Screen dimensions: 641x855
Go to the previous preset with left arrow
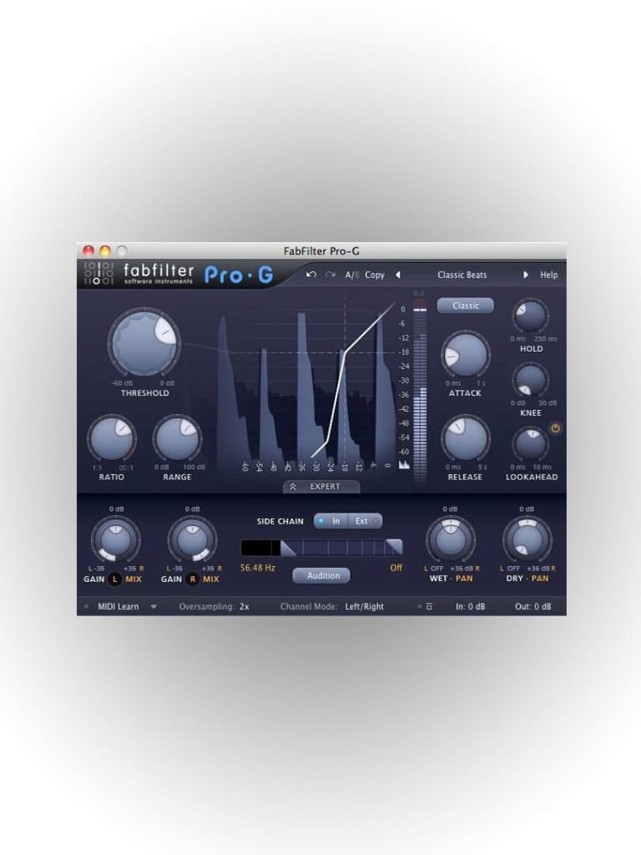pyautogui.click(x=398, y=275)
